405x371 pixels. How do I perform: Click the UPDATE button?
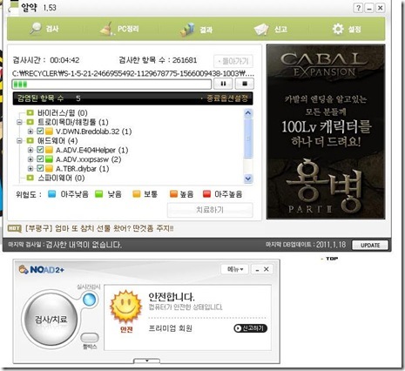point(370,246)
